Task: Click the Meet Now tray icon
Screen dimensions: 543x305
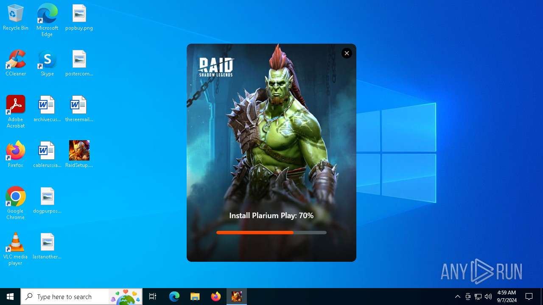Action: coord(467,297)
